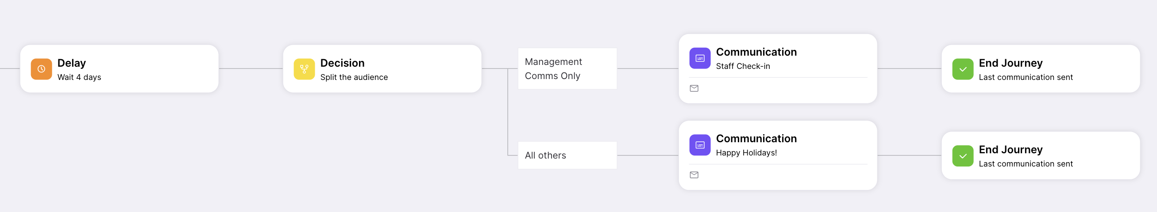This screenshot has height=212, width=1157.
Task: Click the Split the audience subtitle text
Action: click(x=354, y=77)
